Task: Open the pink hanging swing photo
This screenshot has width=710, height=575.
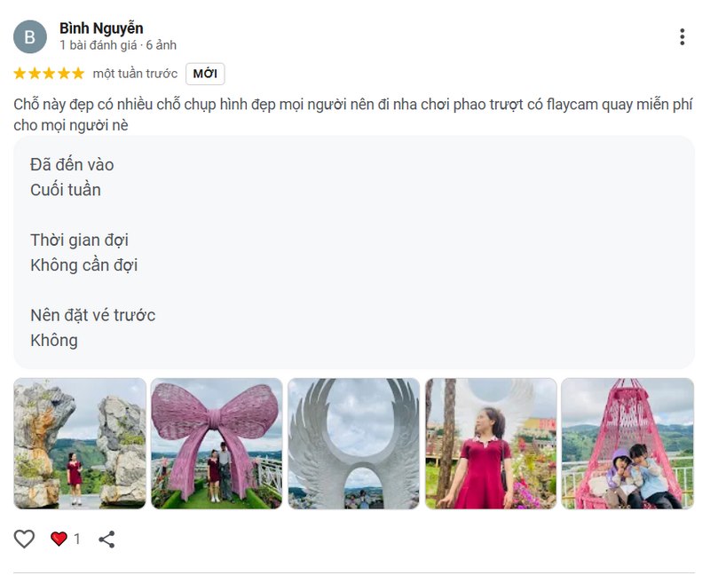Action: (x=627, y=444)
